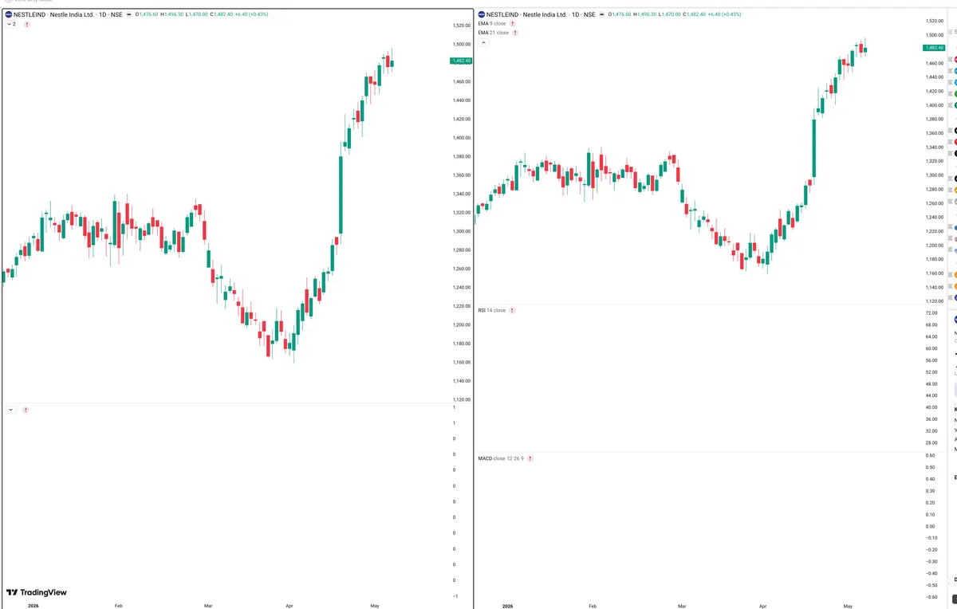Toggle the market status dash in left header
957x609 pixels.
[x=128, y=14]
